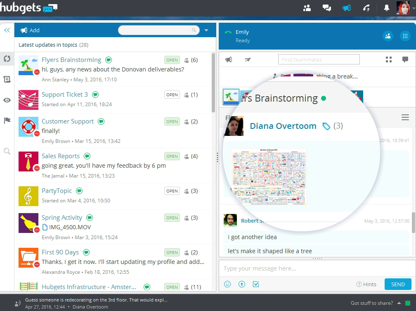
Task: Open notifications bell icon
Action: (387, 8)
